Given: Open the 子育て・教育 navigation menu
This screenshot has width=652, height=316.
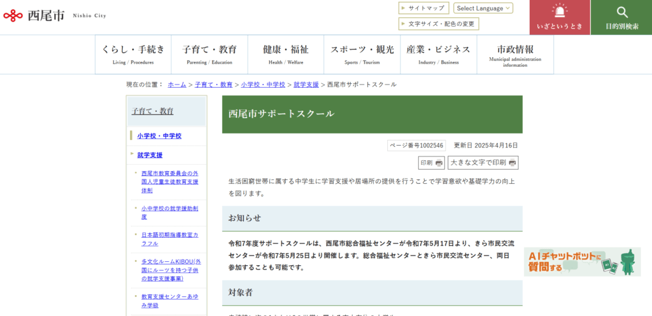Looking at the screenshot, I should pyautogui.click(x=209, y=54).
